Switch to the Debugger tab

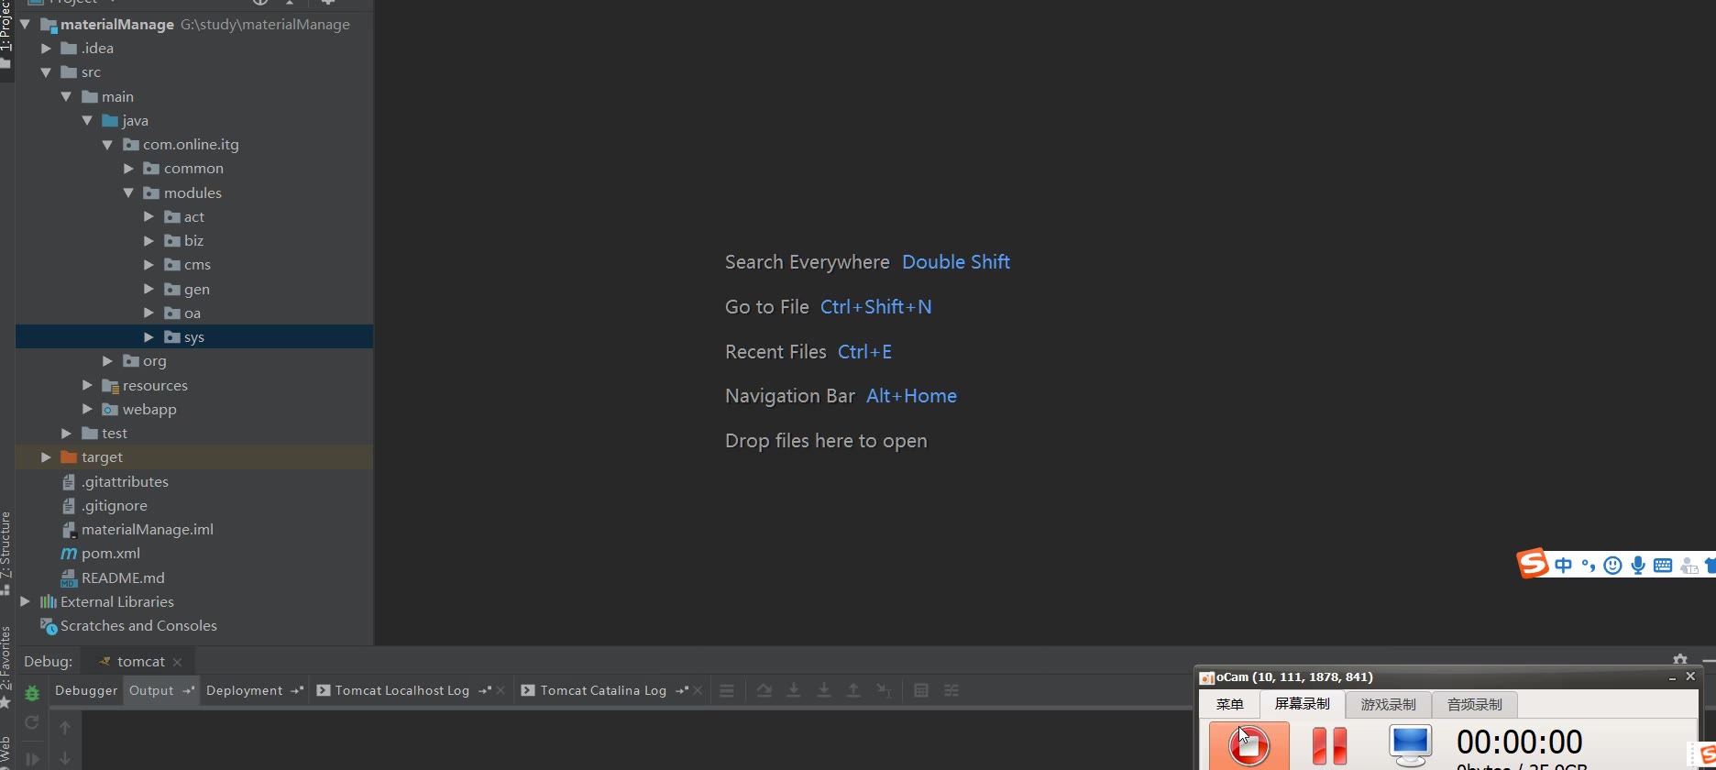point(86,690)
